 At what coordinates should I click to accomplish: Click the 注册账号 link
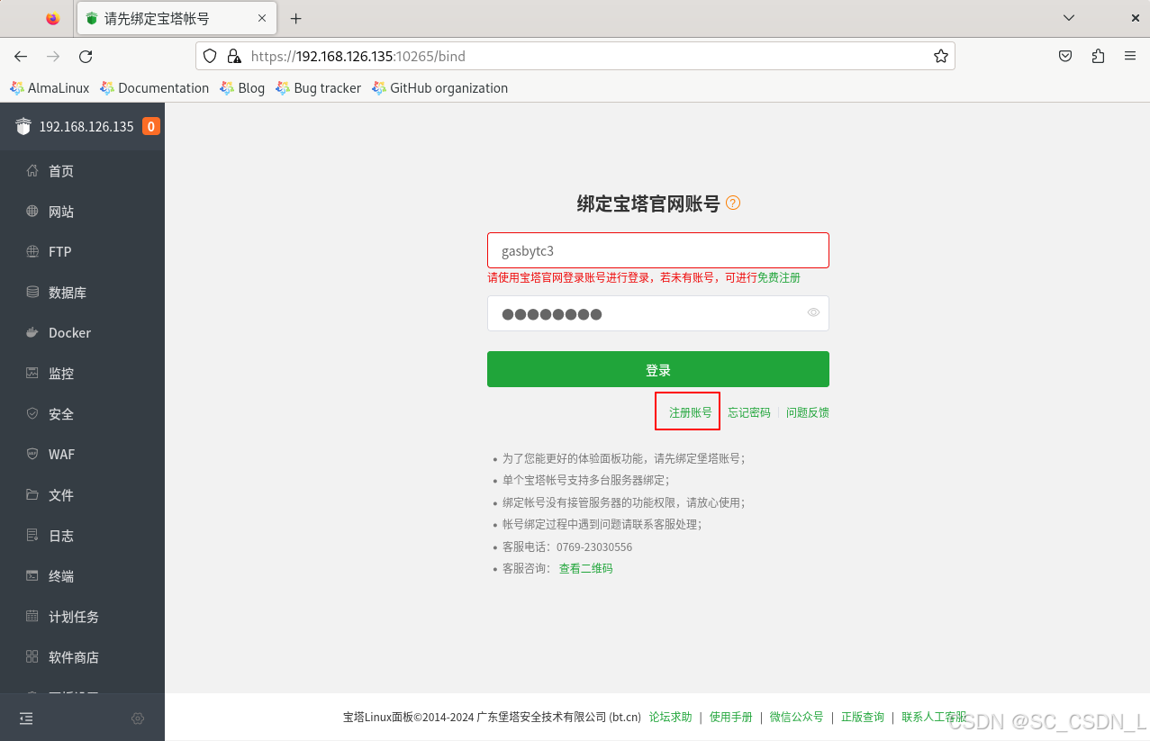[x=690, y=412]
